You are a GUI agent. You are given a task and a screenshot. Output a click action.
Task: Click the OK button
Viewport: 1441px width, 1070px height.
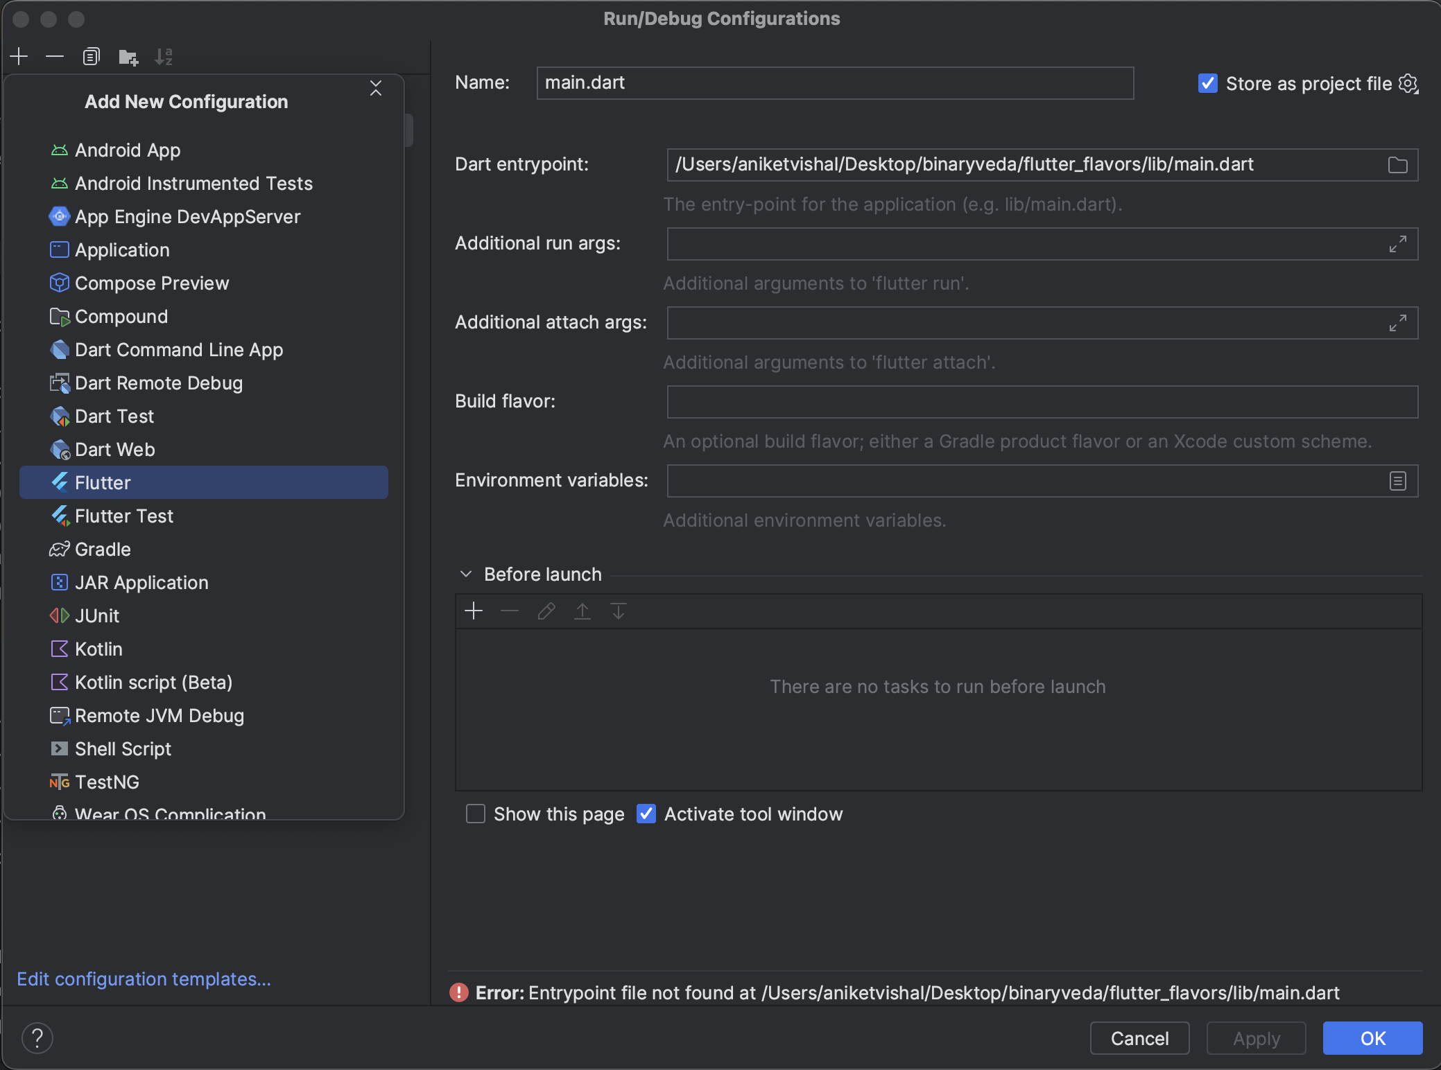[1372, 1038]
